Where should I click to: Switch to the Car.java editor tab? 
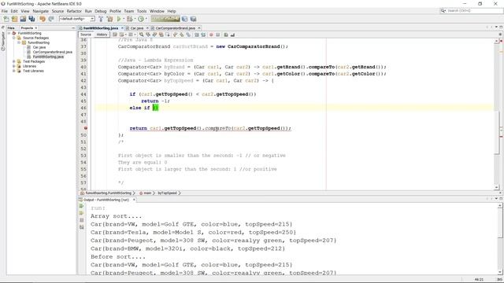point(136,28)
